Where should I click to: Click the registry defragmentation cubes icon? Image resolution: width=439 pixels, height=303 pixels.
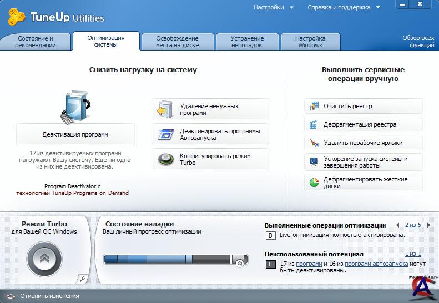point(314,124)
